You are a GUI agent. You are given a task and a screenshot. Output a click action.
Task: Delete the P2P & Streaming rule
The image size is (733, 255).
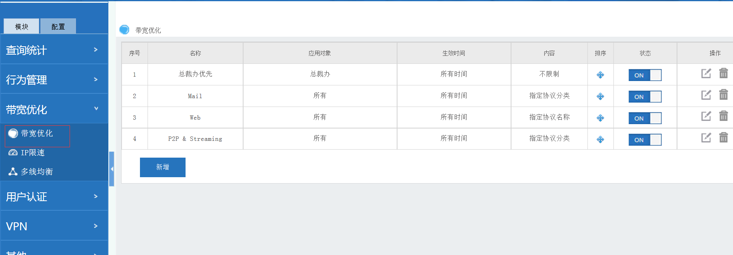point(723,138)
